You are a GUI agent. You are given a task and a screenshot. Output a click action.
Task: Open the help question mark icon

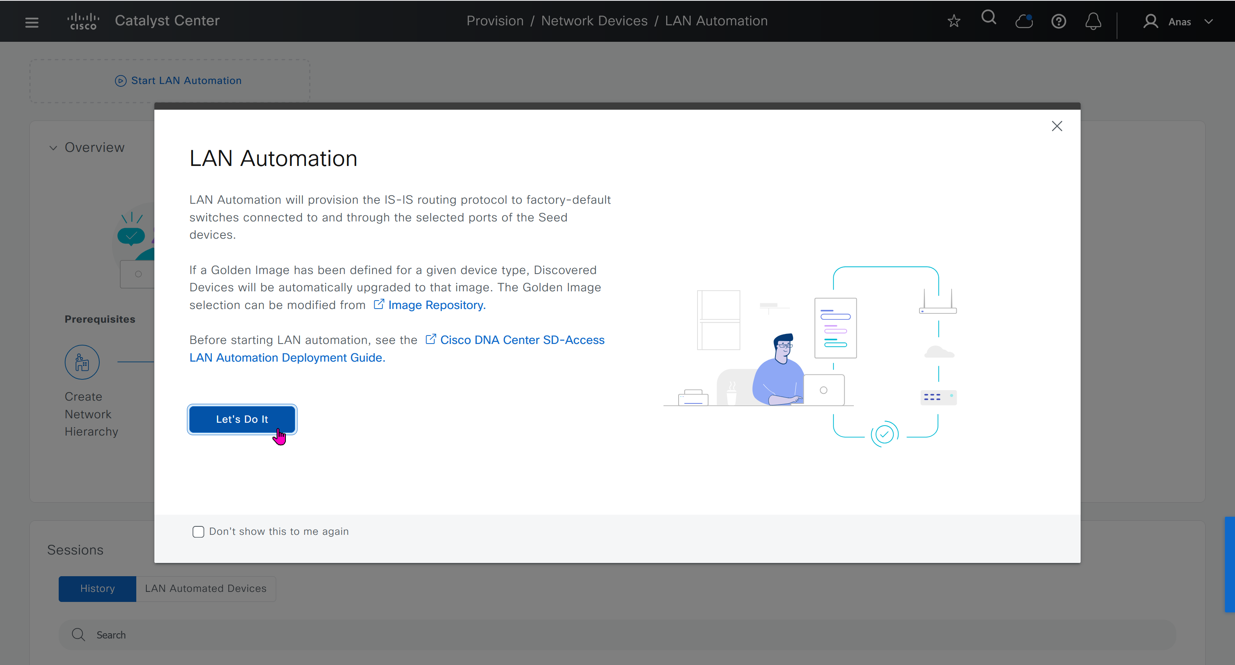[1058, 22]
